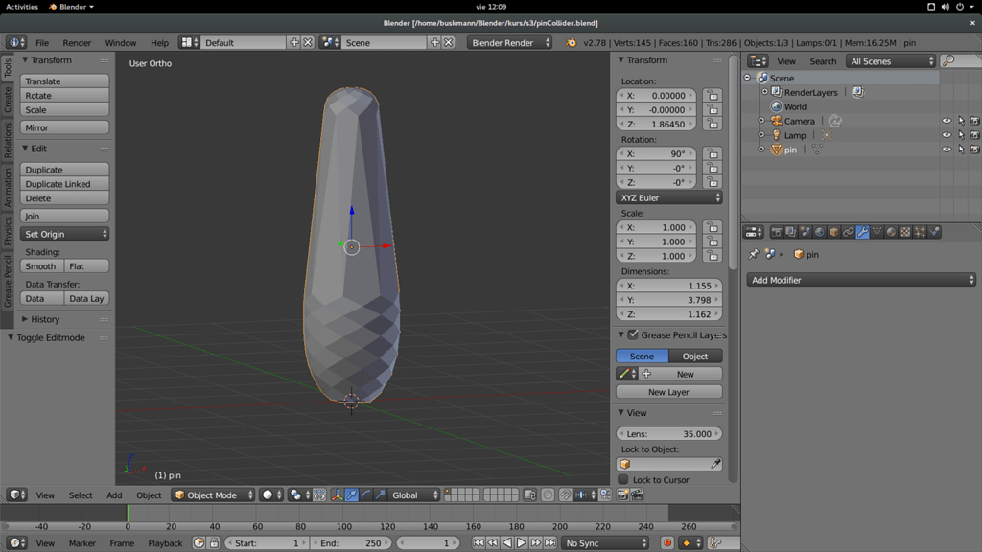Click the Object constraints chain icon
This screenshot has width=982, height=552.
click(x=848, y=232)
